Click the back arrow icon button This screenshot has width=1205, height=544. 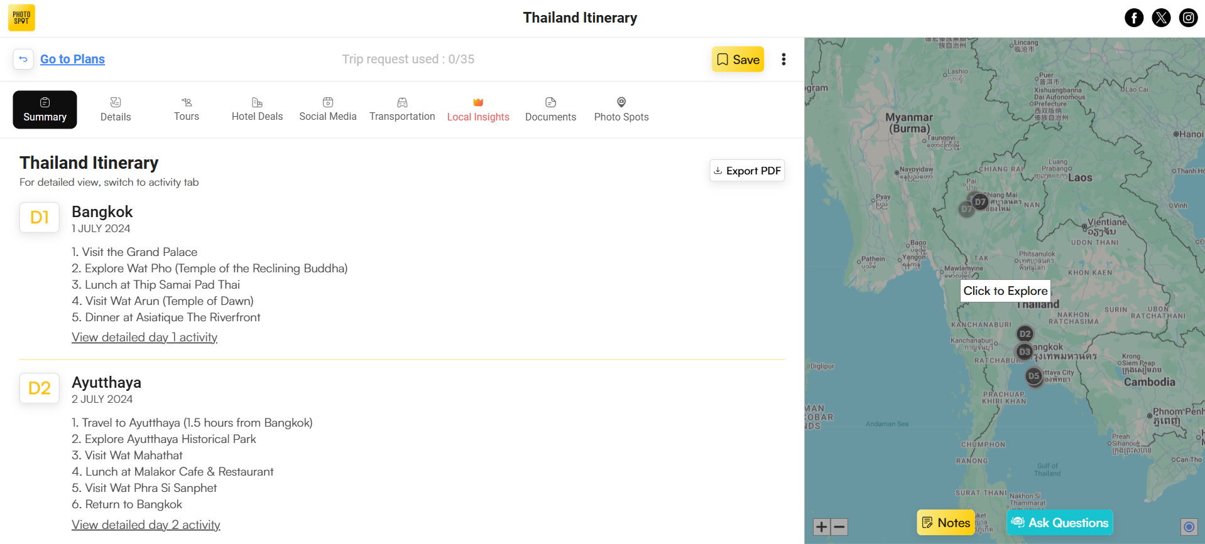click(23, 59)
